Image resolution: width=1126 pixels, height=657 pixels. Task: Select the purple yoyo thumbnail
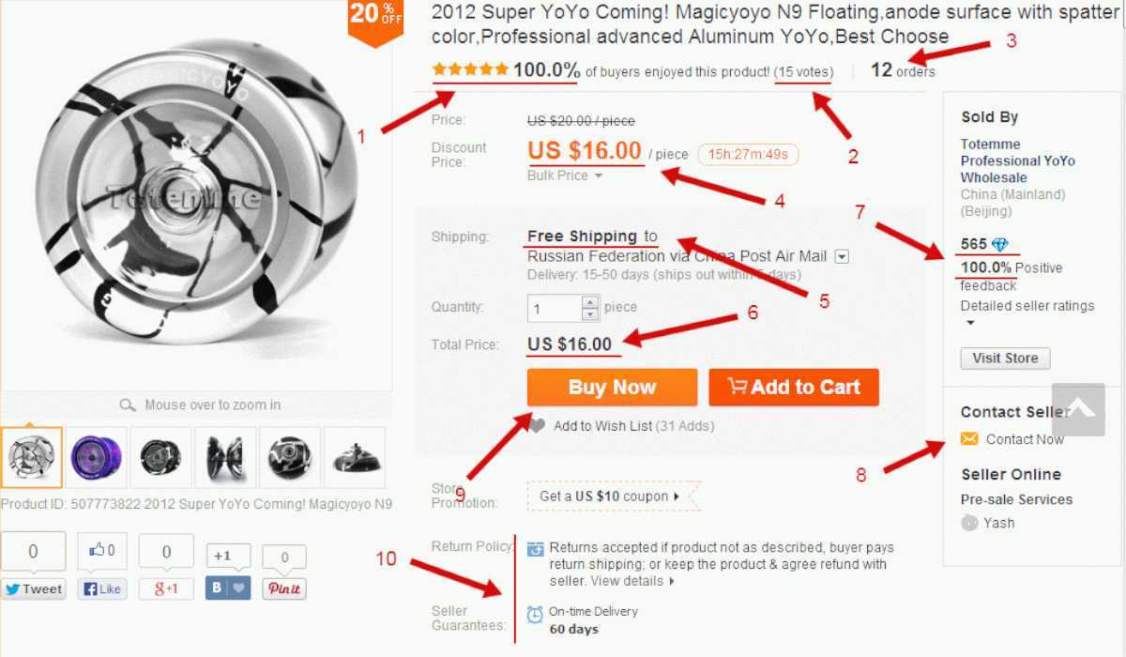[x=97, y=457]
